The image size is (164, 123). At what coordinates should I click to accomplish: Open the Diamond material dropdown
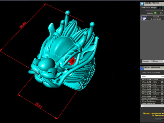point(153,61)
